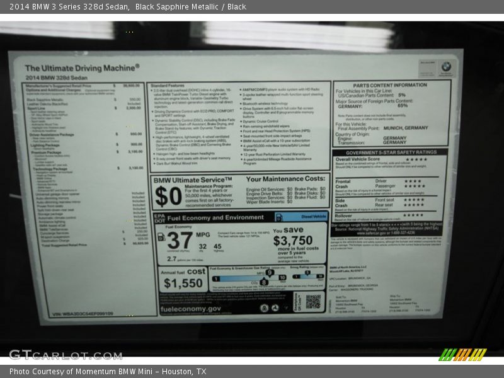This screenshot has height=378, width=504.
Task: Click the EPA DOT badge on fuel label
Action: (160, 218)
